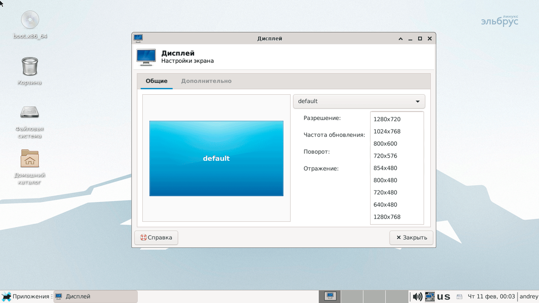Choose 854x480 resolution
The width and height of the screenshot is (539, 303).
click(x=397, y=168)
